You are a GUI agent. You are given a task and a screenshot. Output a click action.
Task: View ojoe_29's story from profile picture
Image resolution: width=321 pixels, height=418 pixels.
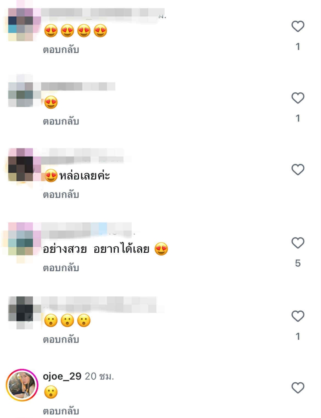(22, 385)
